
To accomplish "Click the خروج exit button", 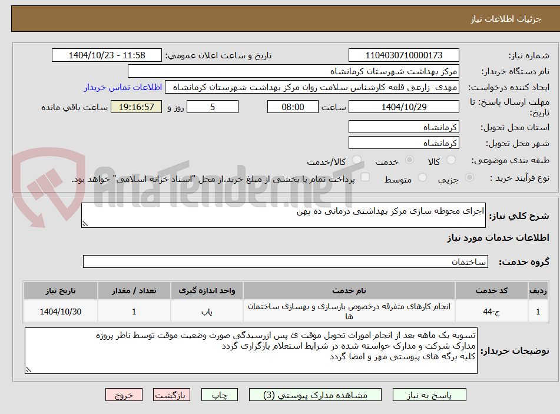I will (124, 395).
